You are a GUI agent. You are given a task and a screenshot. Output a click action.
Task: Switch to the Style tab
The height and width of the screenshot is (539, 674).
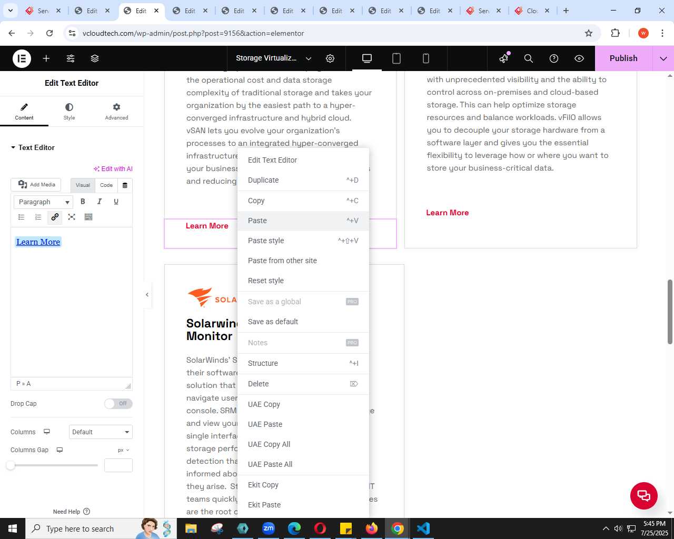tap(69, 111)
